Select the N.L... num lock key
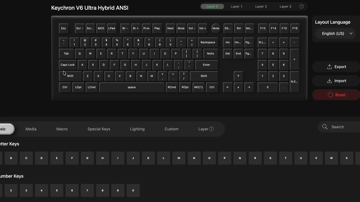Viewport: 360px width, 202px height. coord(262,42)
